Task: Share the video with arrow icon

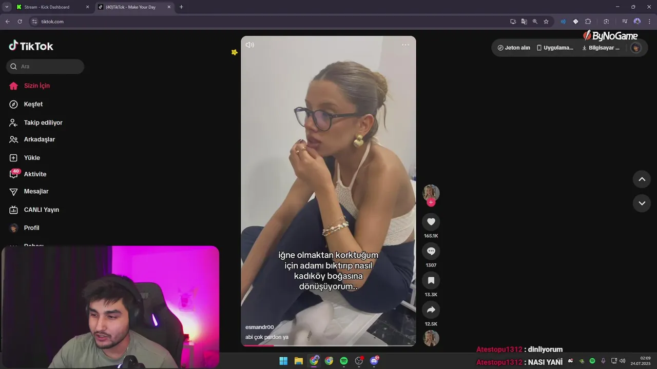Action: point(431,310)
